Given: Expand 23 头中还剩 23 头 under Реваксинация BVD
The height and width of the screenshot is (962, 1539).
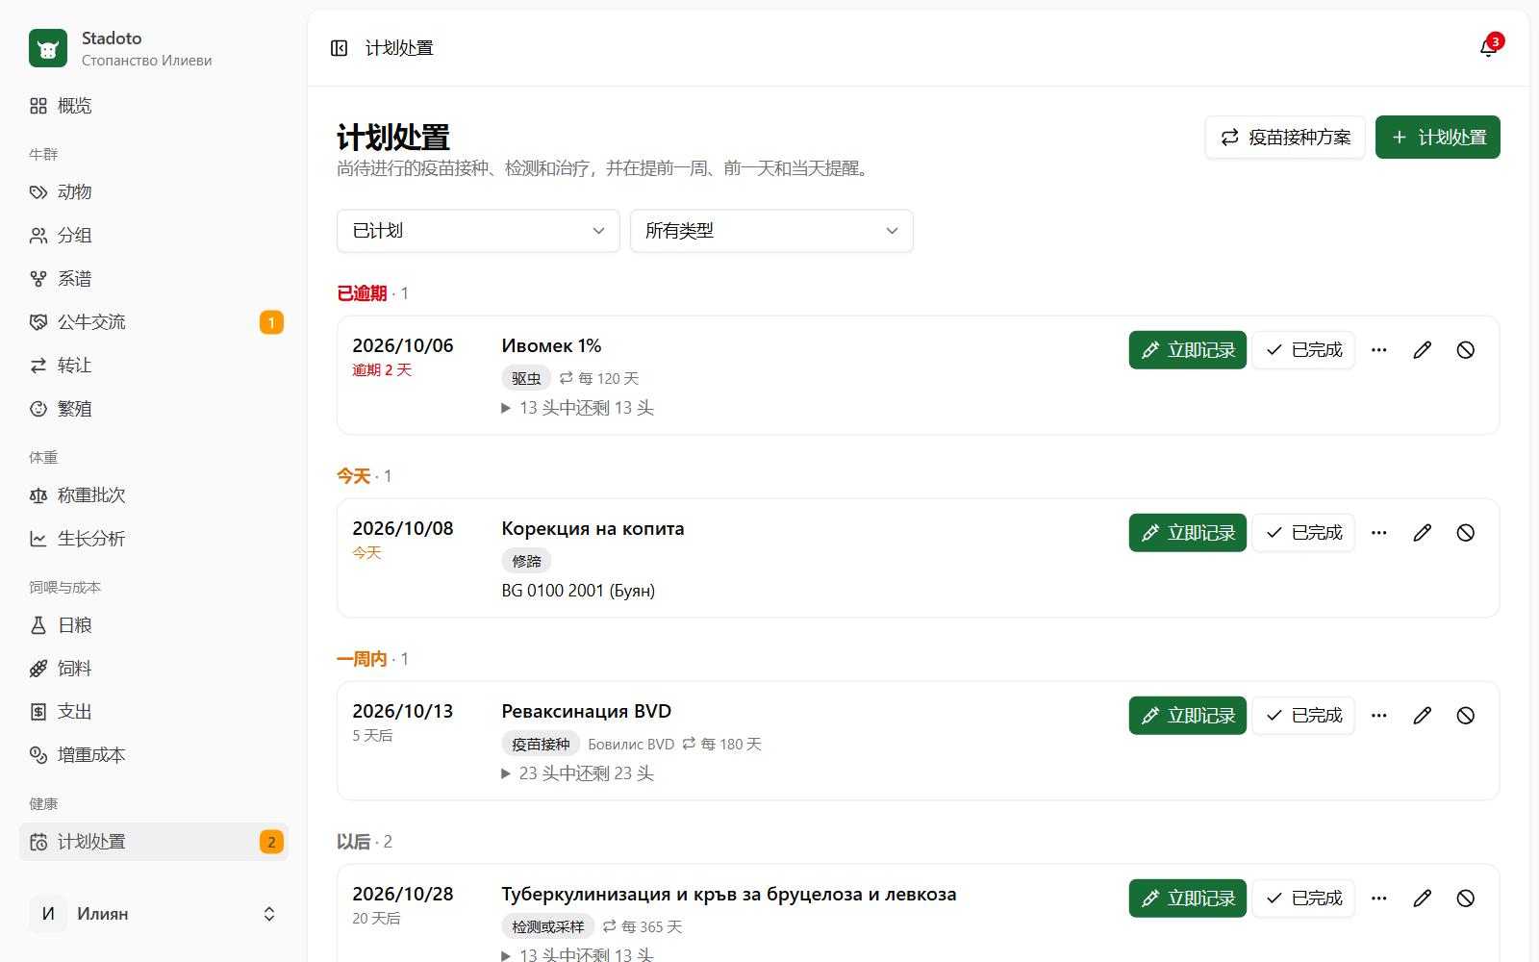Looking at the screenshot, I should coord(577,773).
